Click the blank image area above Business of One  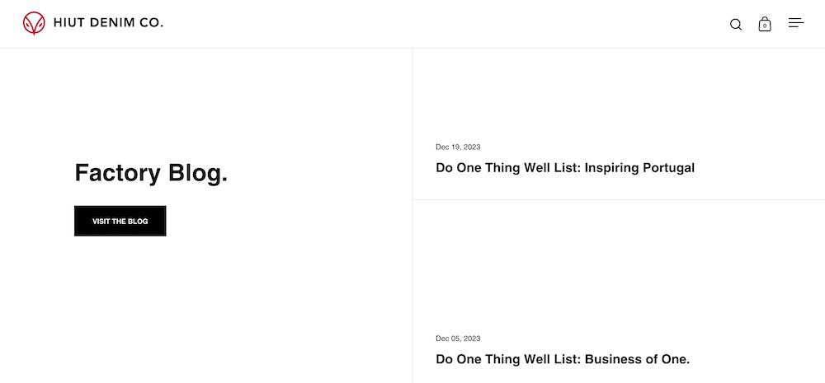click(619, 264)
